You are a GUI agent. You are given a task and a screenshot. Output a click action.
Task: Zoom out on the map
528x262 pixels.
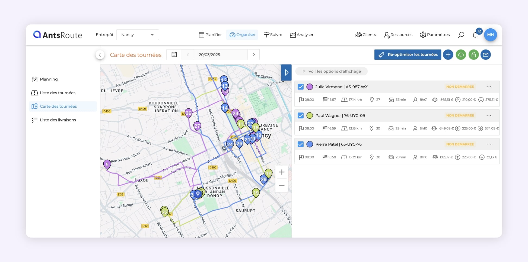tap(282, 185)
